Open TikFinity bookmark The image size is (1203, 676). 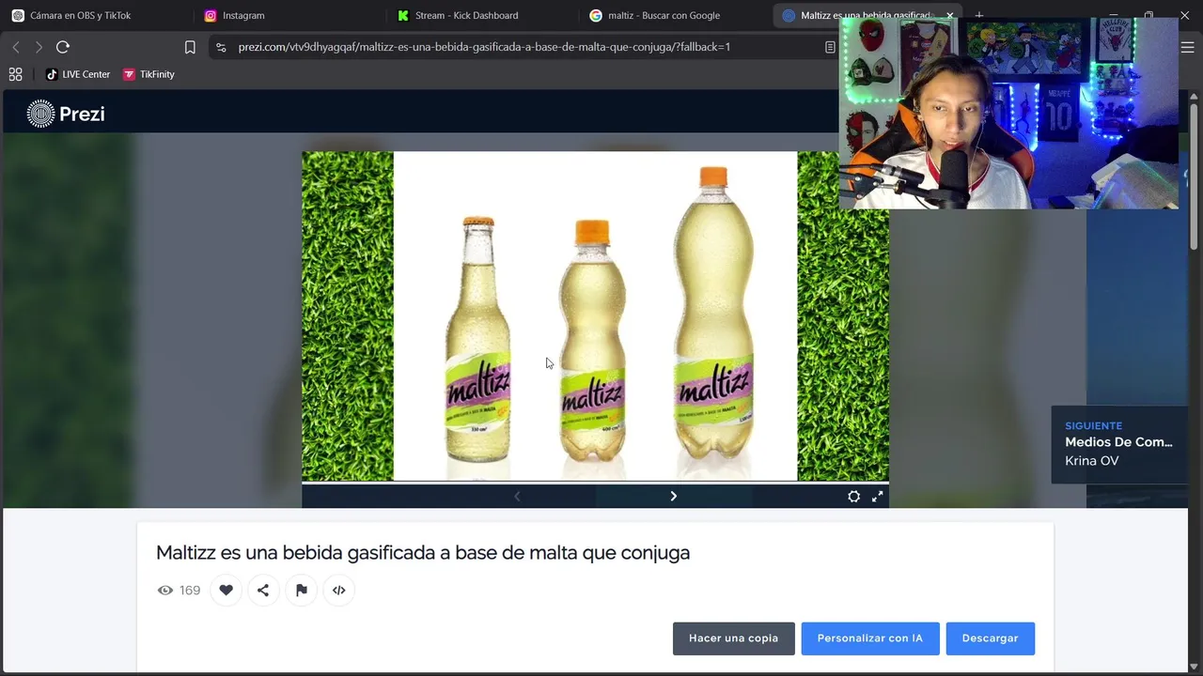pyautogui.click(x=148, y=74)
